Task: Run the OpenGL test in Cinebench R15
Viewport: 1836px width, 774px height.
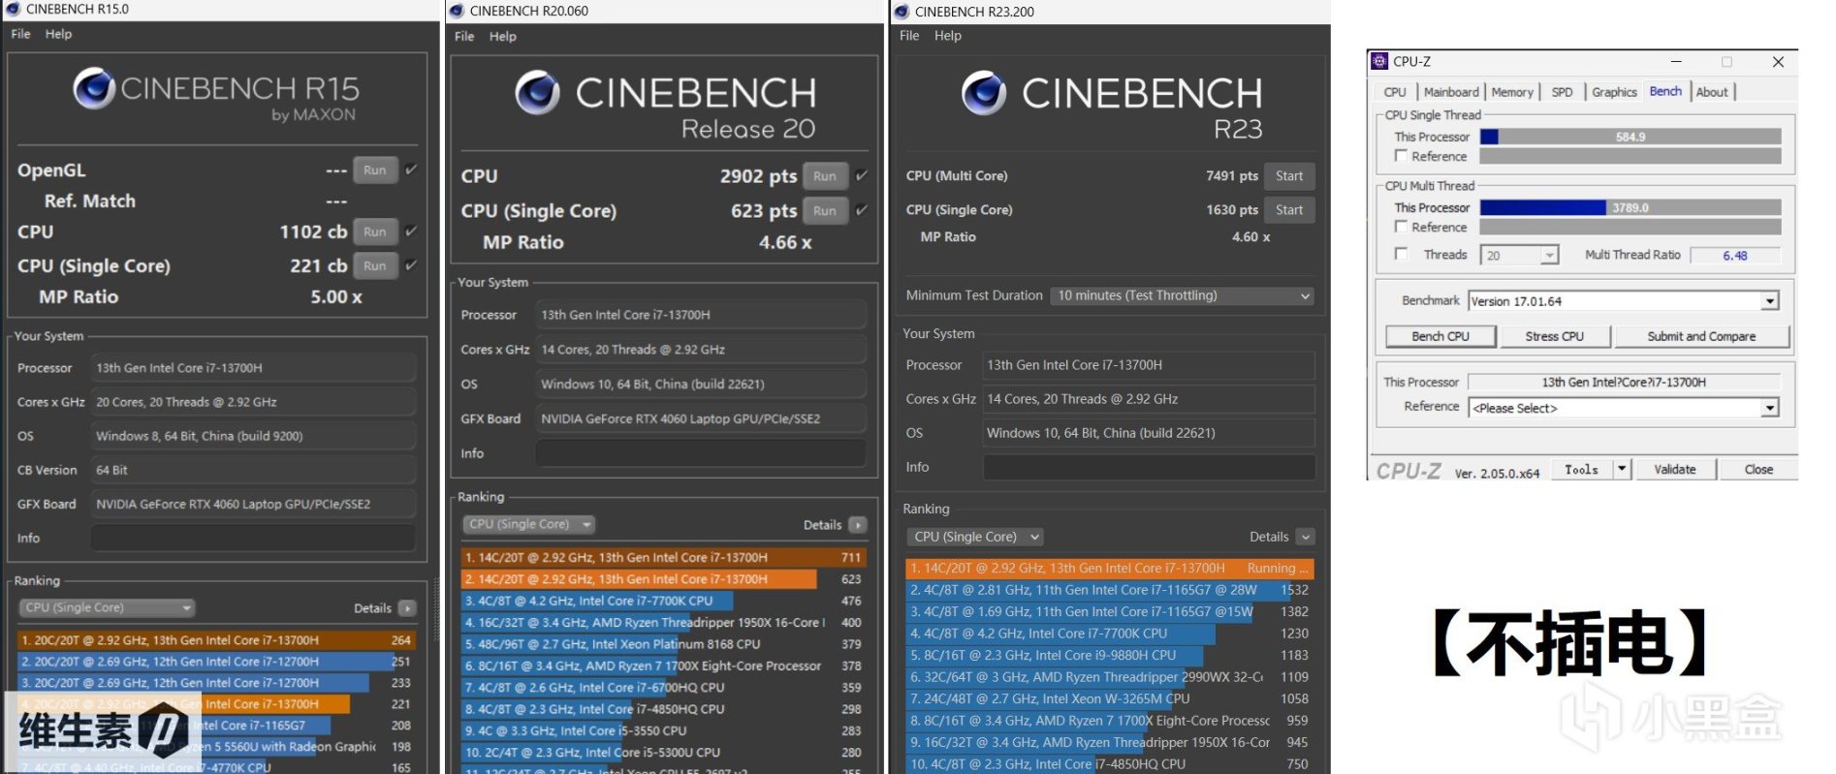Action: pos(375,170)
